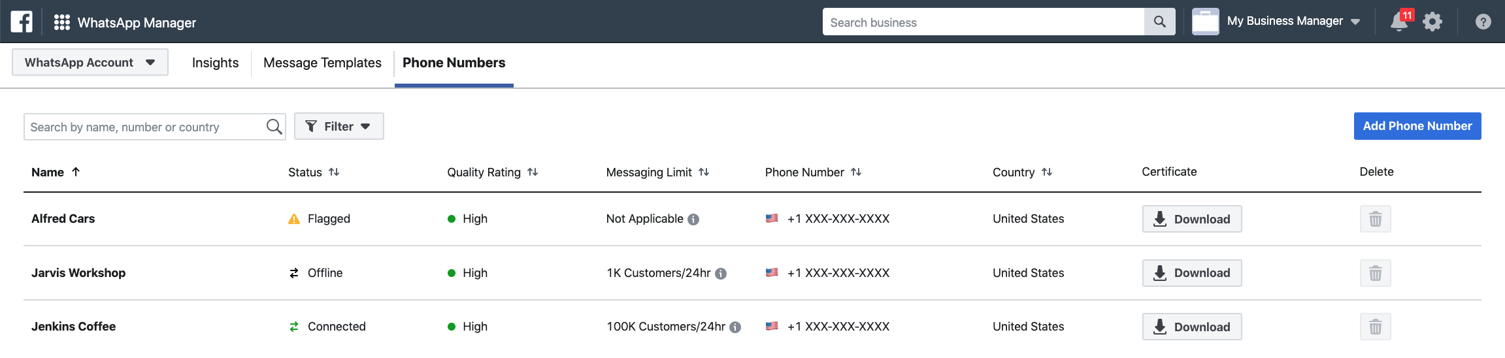Image resolution: width=1505 pixels, height=358 pixels.
Task: Expand the WhatsApp Account dropdown
Action: (x=90, y=62)
